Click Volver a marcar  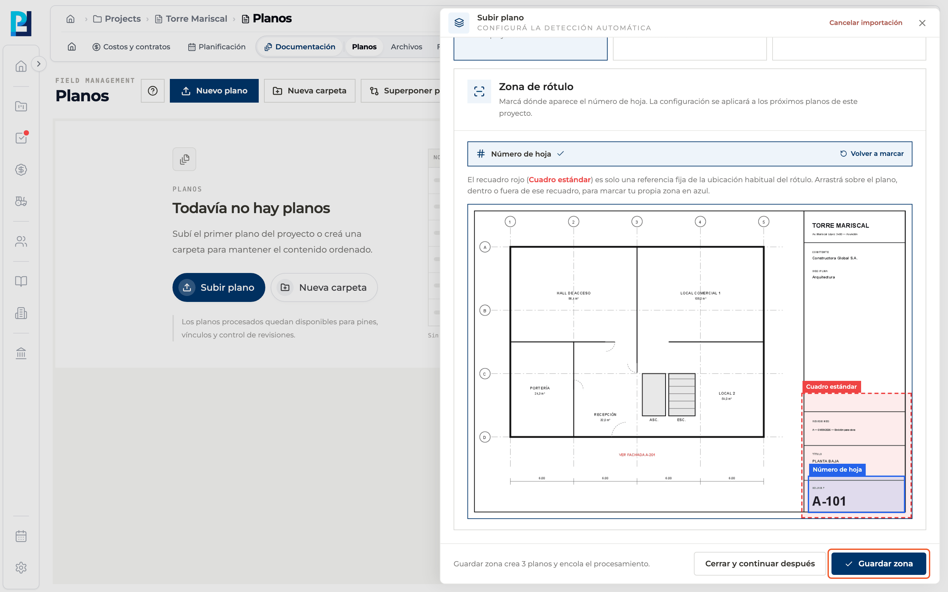pyautogui.click(x=872, y=154)
